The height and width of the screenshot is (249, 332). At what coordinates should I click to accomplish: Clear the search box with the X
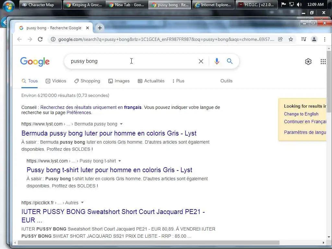click(201, 61)
